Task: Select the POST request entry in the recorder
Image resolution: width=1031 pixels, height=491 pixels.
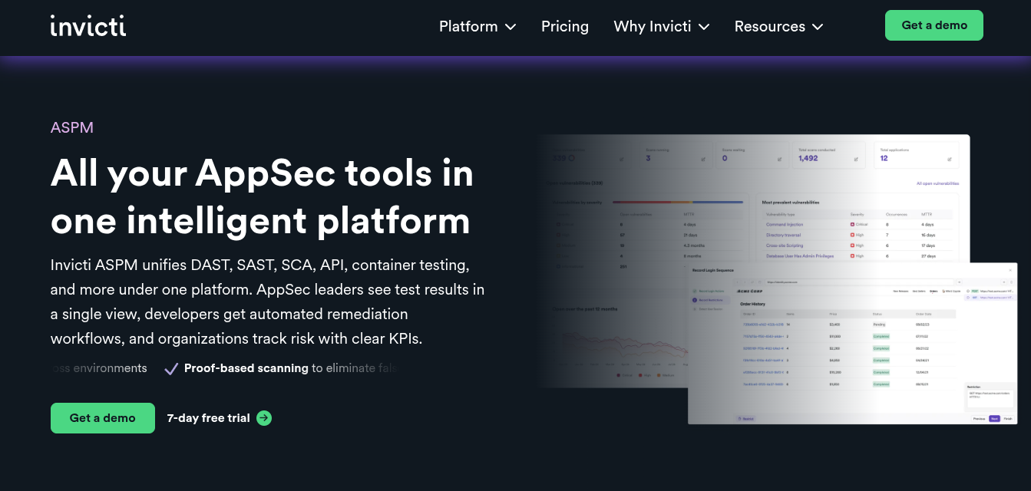Action: 990,291
